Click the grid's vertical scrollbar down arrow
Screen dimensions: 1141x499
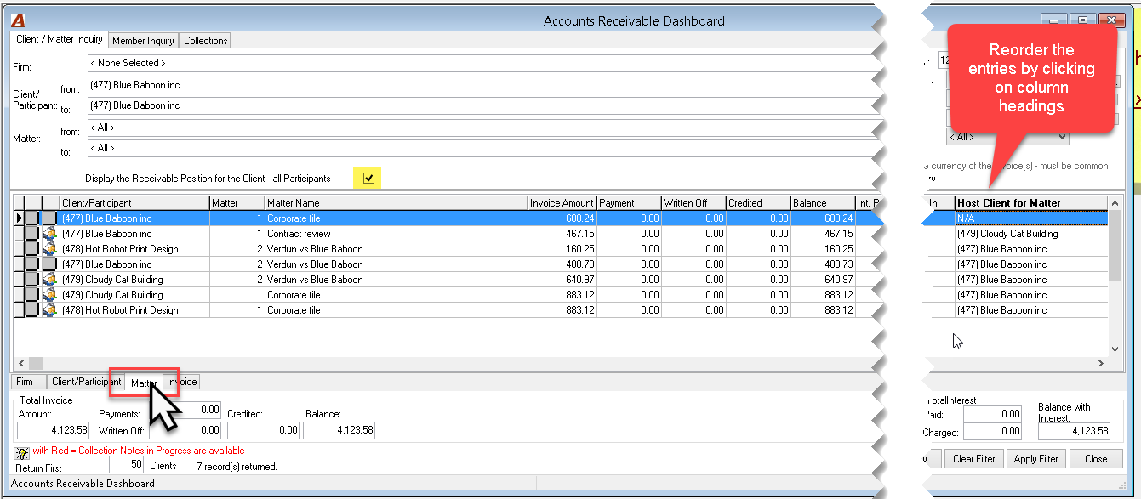click(x=1115, y=349)
